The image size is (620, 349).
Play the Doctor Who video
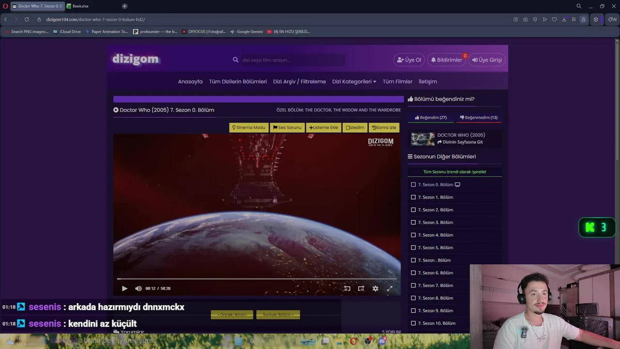click(124, 288)
